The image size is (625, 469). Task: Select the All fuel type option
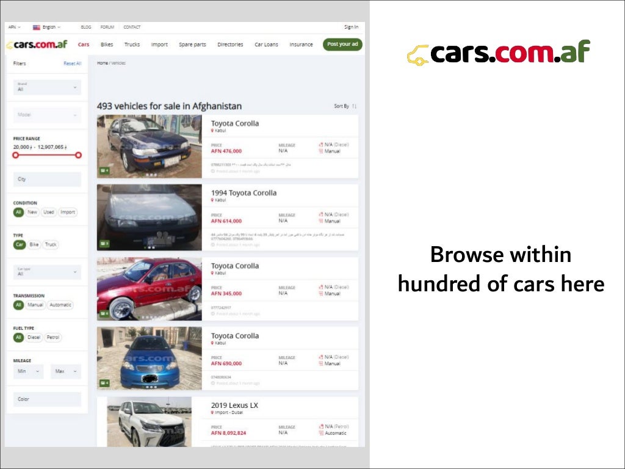(x=18, y=337)
